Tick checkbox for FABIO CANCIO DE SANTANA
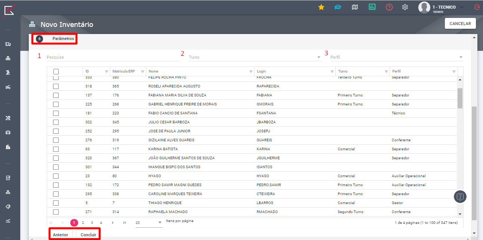The height and width of the screenshot is (240, 483). (56, 113)
